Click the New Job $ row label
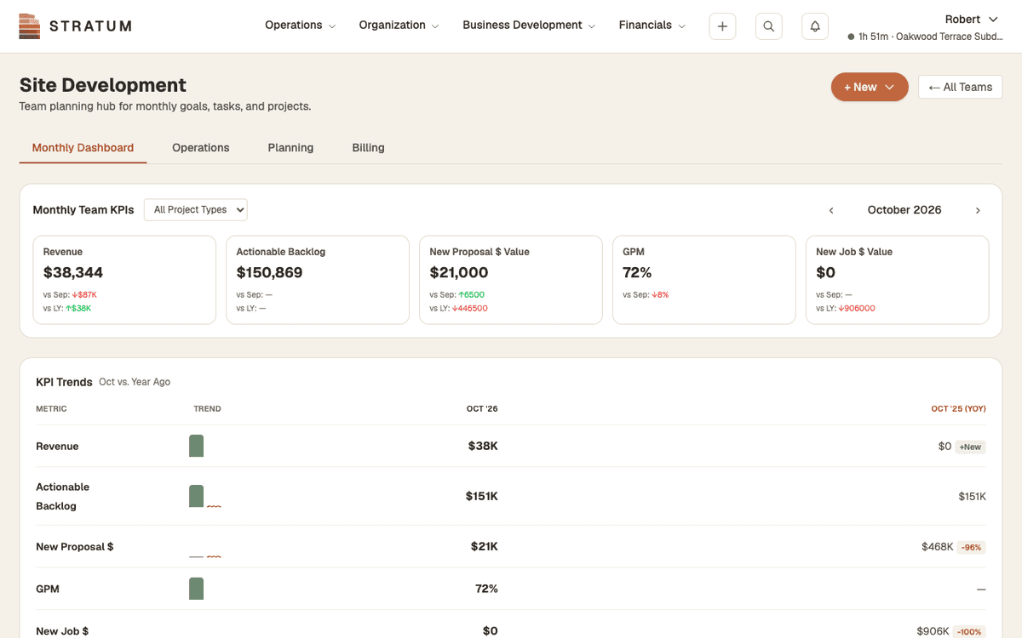 click(x=62, y=631)
